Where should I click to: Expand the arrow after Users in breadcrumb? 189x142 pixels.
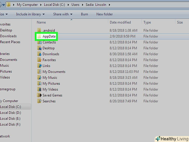pos(83,5)
